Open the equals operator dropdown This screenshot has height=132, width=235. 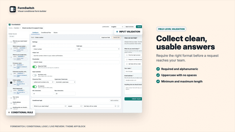click(74, 106)
